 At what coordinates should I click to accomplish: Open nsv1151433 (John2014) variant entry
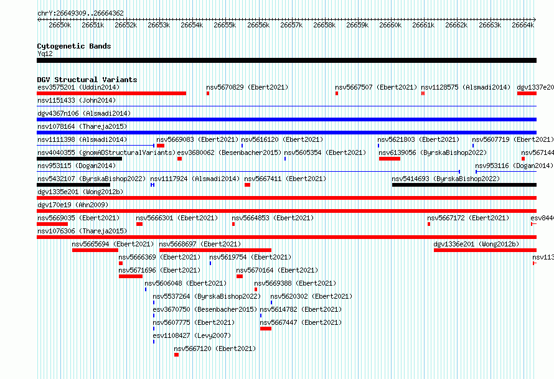coord(77,100)
